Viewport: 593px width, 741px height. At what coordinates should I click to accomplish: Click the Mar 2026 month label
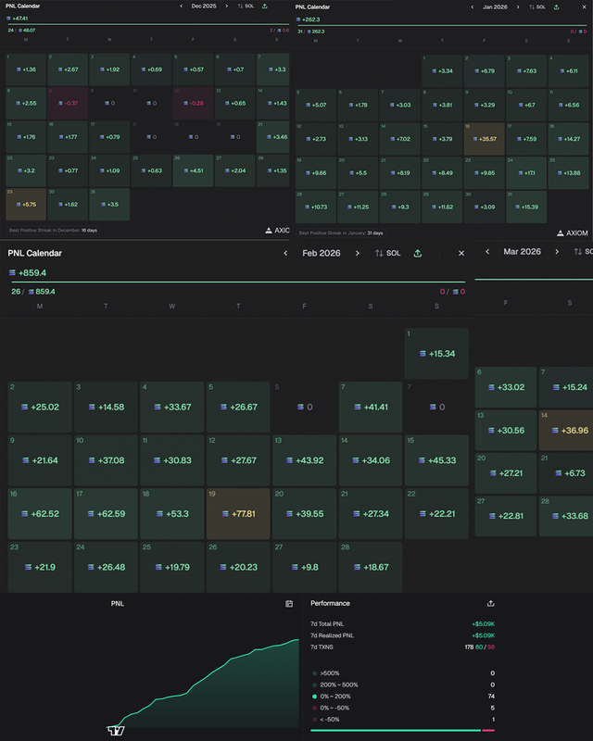click(x=522, y=251)
